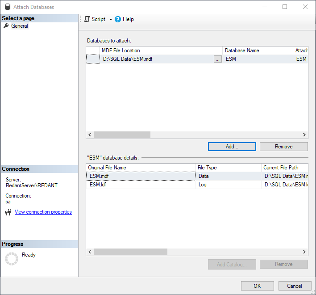Click the Script toolbar icon

coord(87,19)
